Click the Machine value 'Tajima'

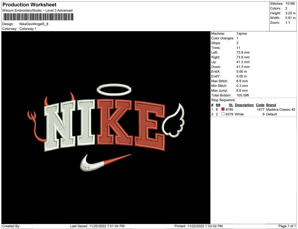coord(241,33)
